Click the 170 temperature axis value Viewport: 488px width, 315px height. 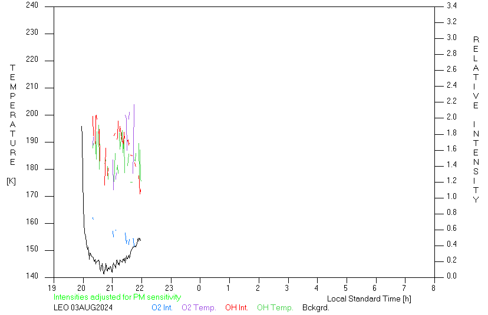32,195
